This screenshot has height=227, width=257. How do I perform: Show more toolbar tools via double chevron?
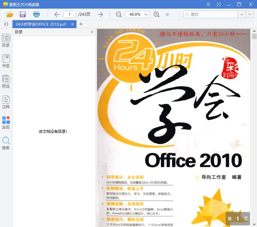167,14
